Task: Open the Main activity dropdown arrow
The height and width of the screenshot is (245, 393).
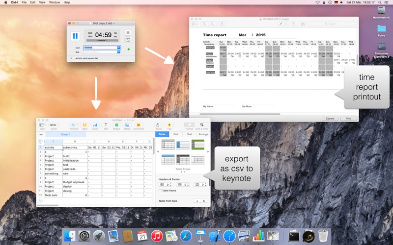Action: click(119, 48)
